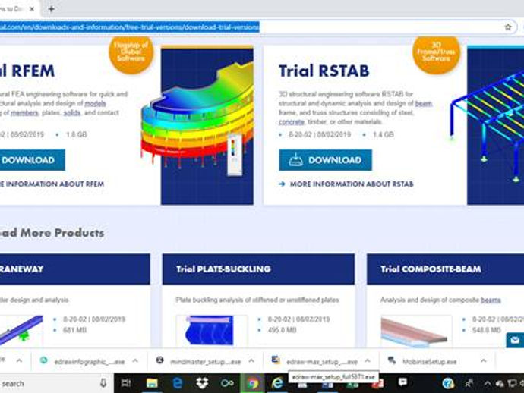Viewport: 524px width, 393px height.
Task: Click the PLATE-BUCKLING blue plate thumbnail
Action: [210, 330]
